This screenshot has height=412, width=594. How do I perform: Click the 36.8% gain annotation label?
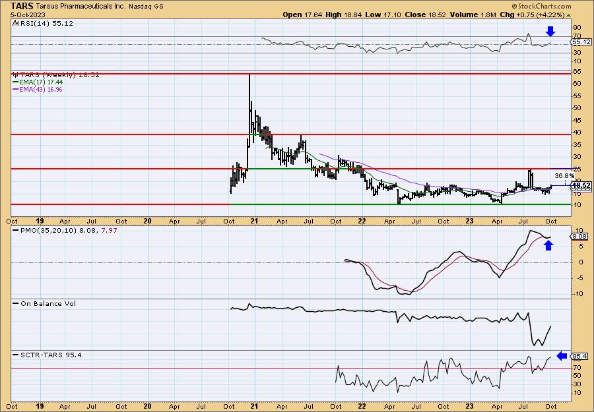(564, 175)
